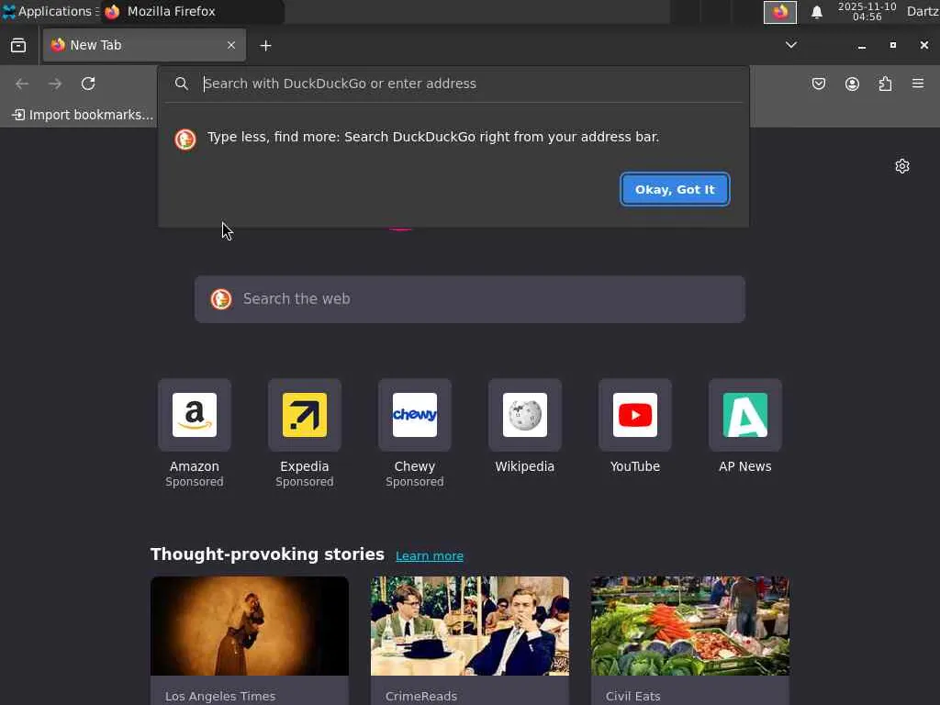Reload the current page
940x705 pixels.
coord(88,84)
